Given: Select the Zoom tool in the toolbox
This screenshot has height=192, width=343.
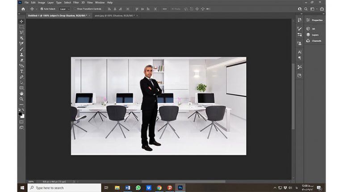Looking at the screenshot, I should tap(21, 99).
